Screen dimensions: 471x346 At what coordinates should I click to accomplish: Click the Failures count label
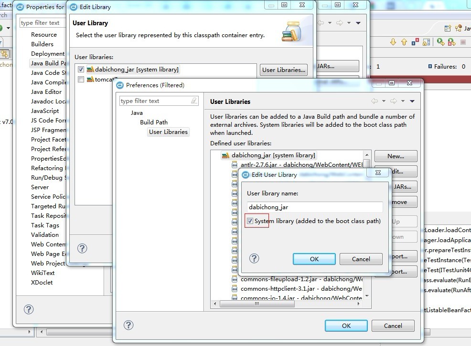[445, 67]
